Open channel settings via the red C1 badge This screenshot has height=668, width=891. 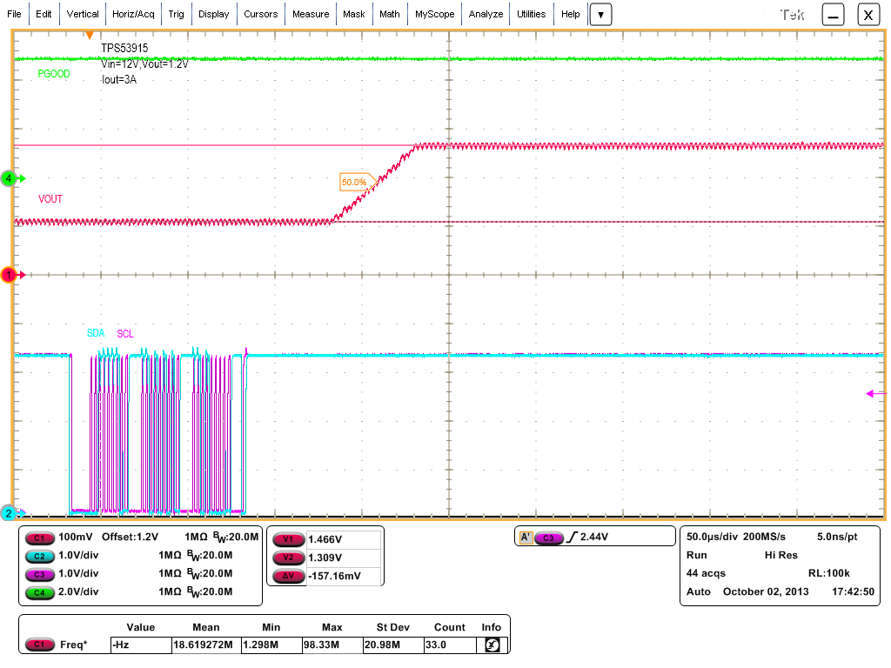[x=39, y=538]
